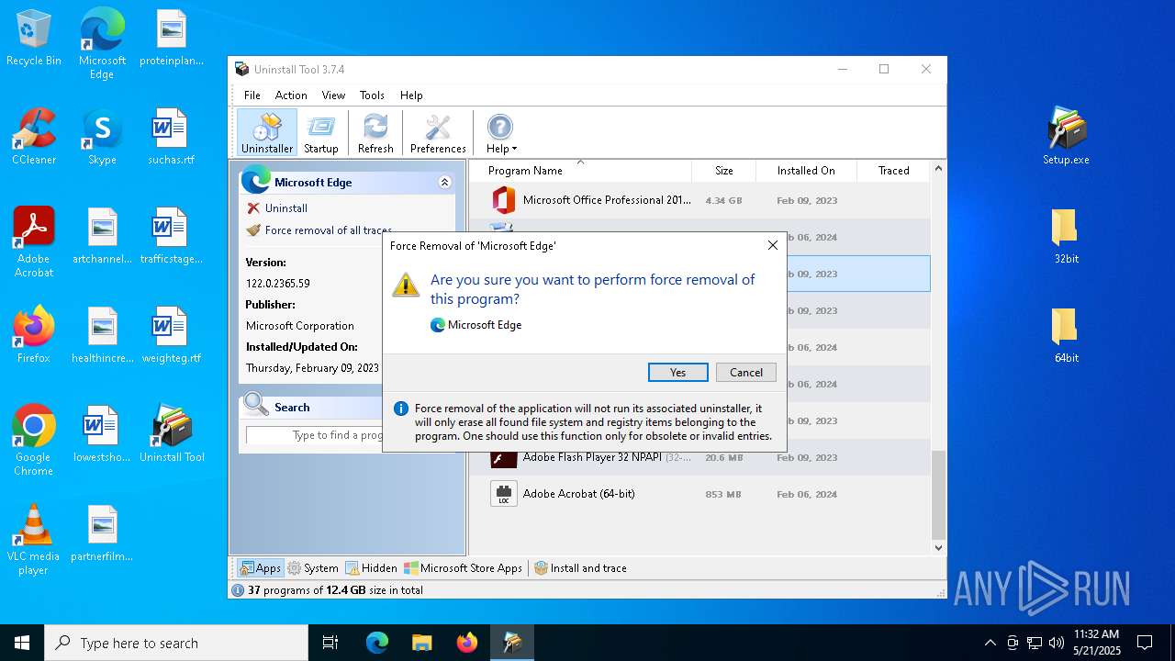The image size is (1175, 661).
Task: Select Adobe Flash Player 32 NPAPI row
Action: point(700,457)
